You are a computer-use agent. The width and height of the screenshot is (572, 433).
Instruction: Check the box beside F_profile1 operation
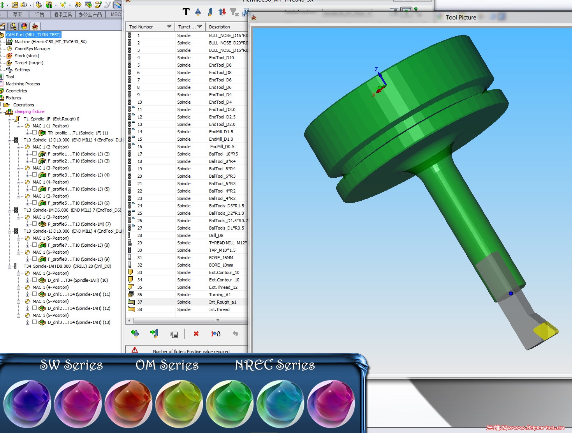click(33, 154)
